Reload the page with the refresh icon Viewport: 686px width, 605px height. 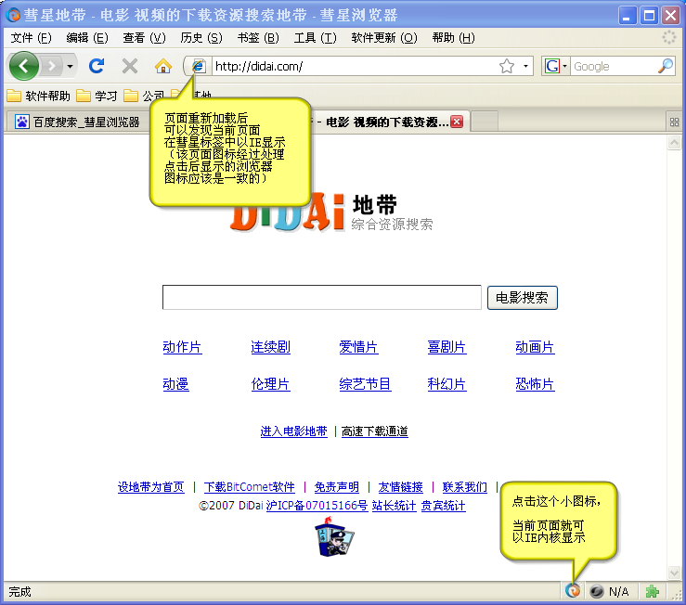pos(97,67)
